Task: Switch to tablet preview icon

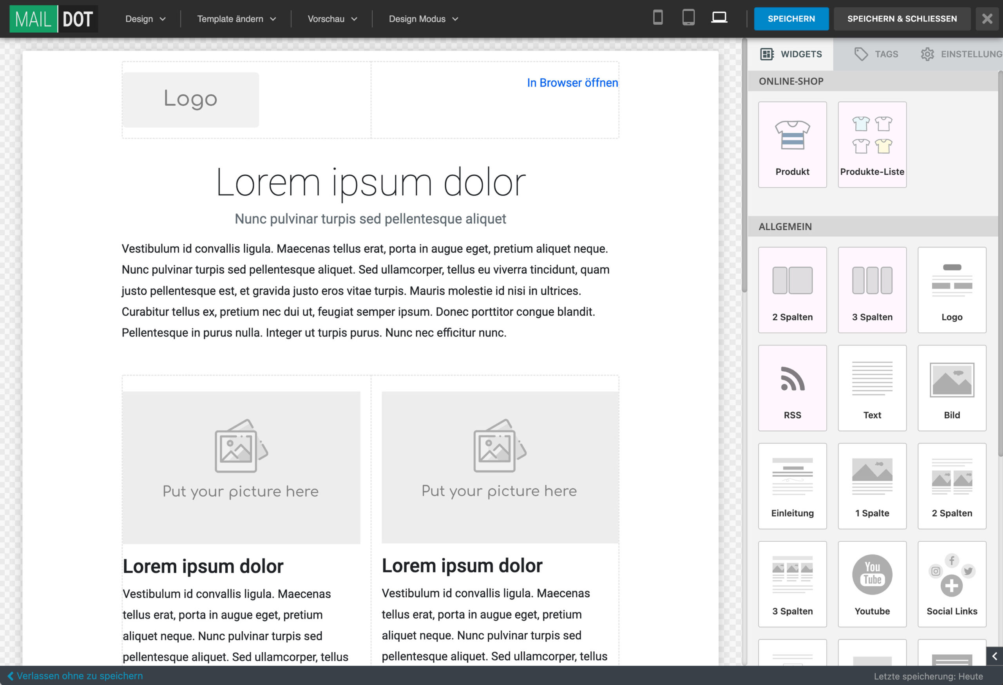Action: point(688,18)
